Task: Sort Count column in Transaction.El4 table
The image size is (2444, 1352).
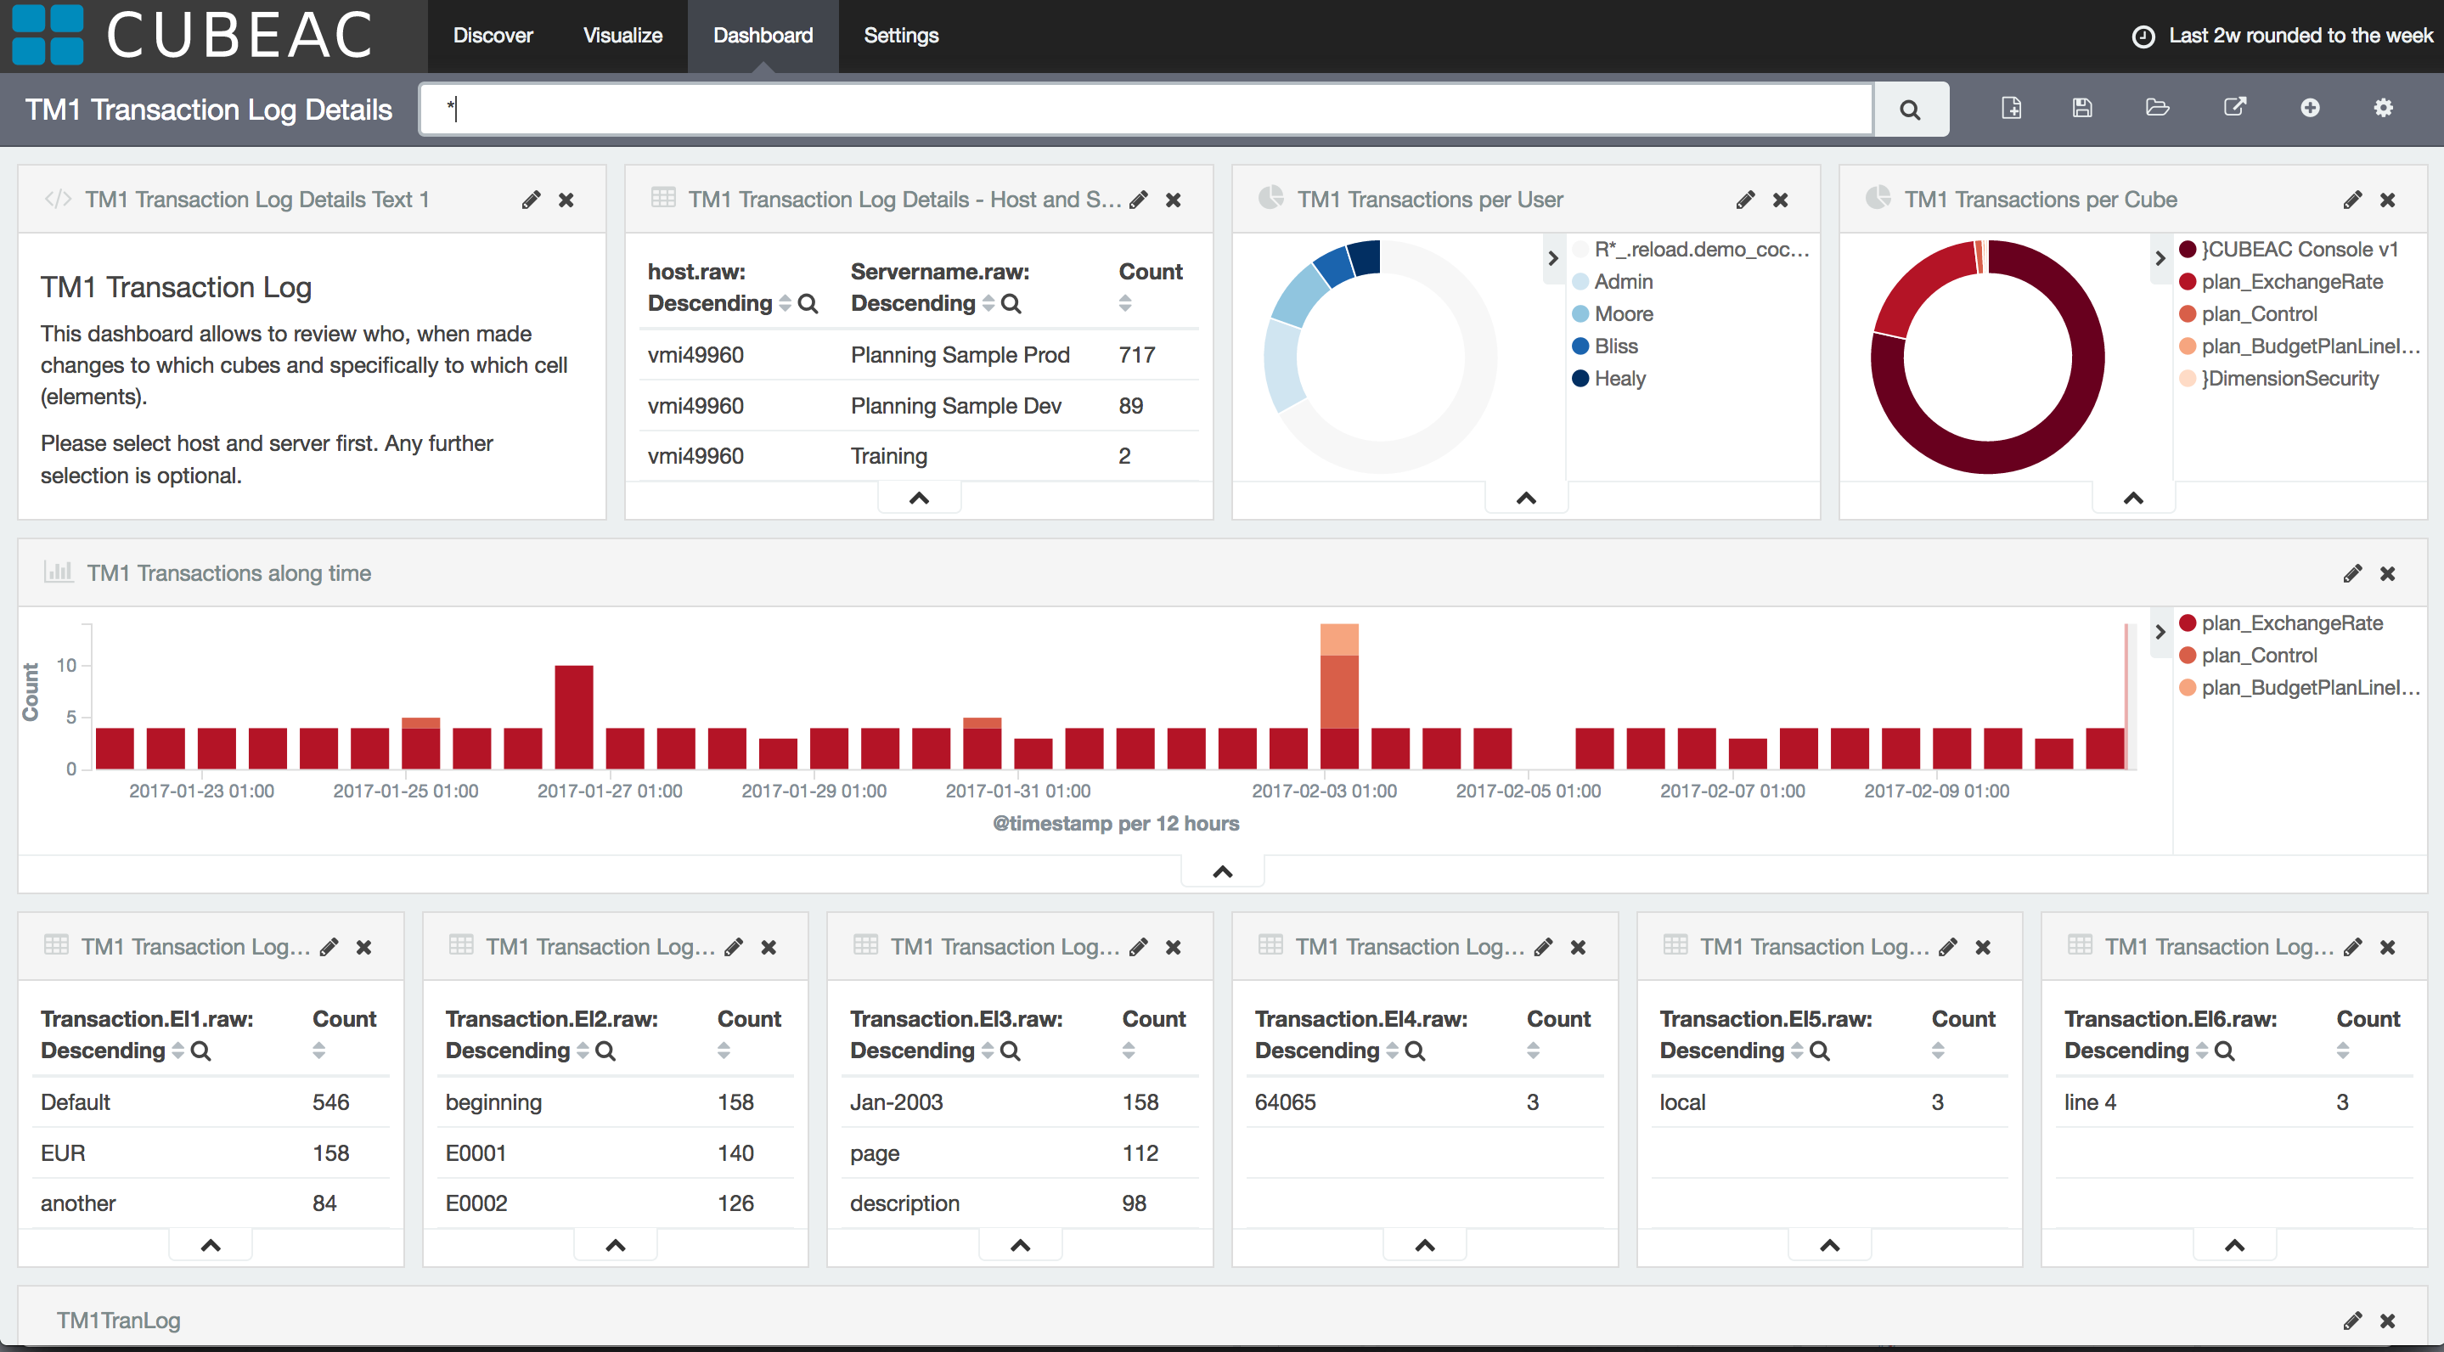Action: point(1533,1051)
